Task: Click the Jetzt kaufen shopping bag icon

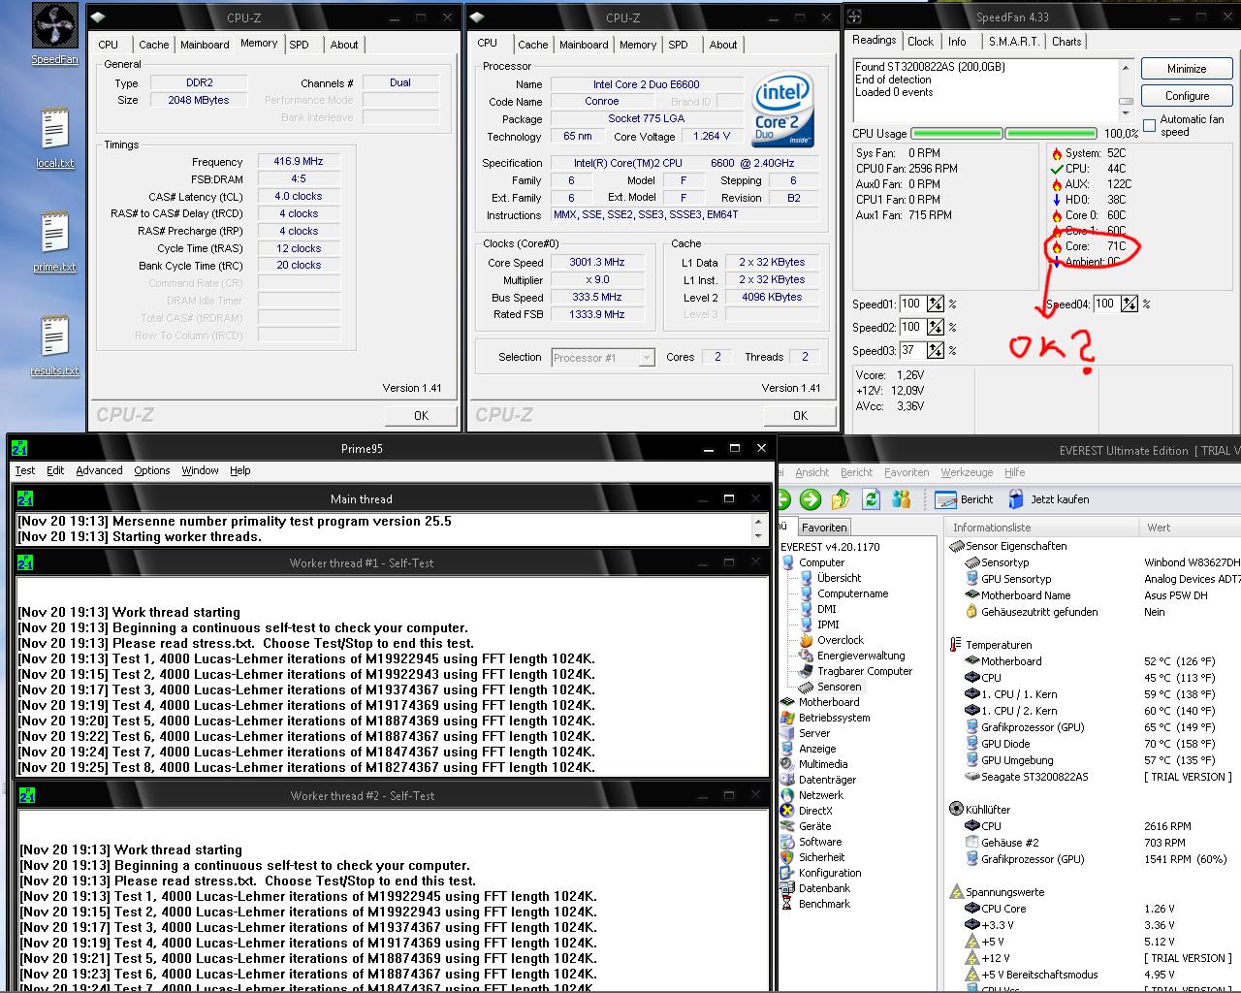Action: tap(1016, 499)
